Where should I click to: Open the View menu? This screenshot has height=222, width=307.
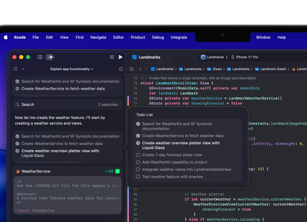tap(64, 37)
